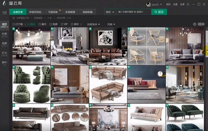Open the 详情页对比 tab
This screenshot has height=131, width=208.
tap(35, 12)
